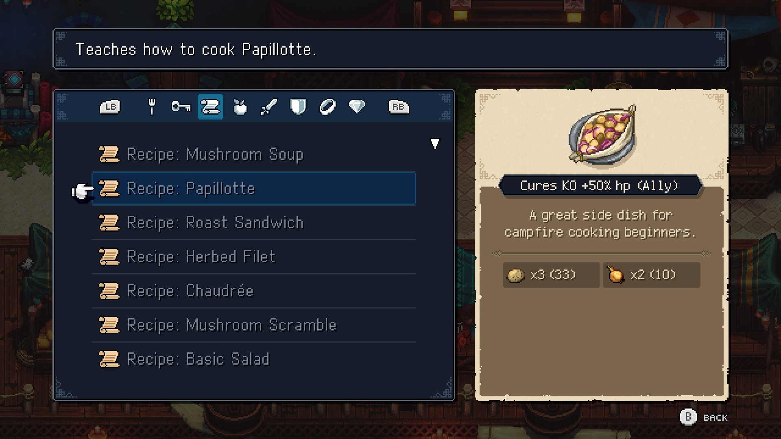The width and height of the screenshot is (781, 439).
Task: Select the ring accessories category icon
Action: 327,107
